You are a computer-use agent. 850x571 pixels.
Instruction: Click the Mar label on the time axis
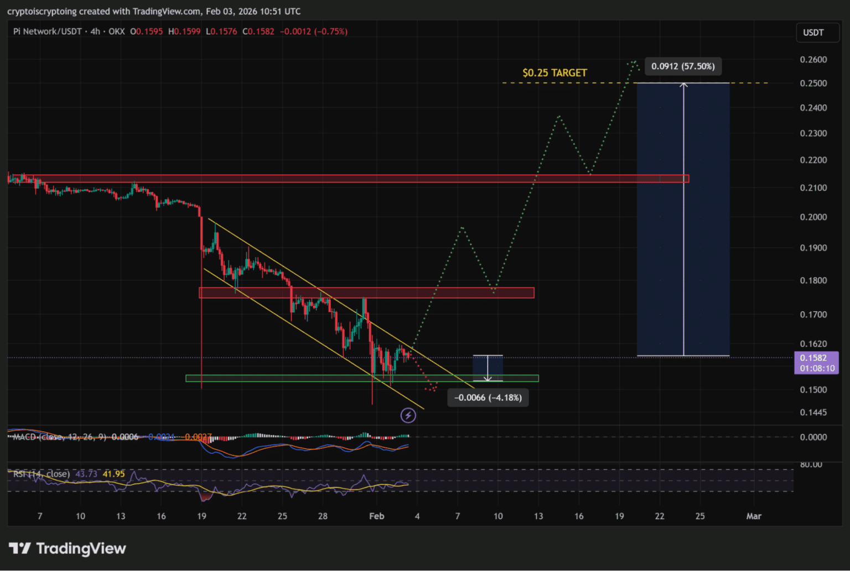(x=753, y=516)
